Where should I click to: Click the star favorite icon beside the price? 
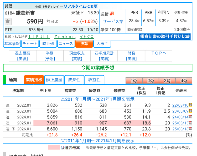[8, 22]
